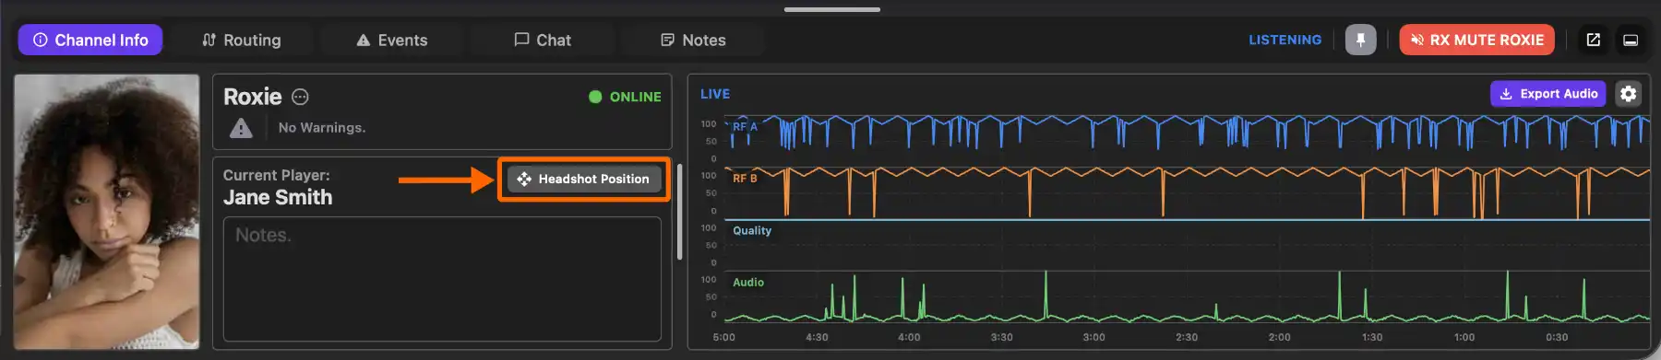The height and width of the screenshot is (360, 1661).
Task: Click the Jane Smith player name
Action: point(278,197)
